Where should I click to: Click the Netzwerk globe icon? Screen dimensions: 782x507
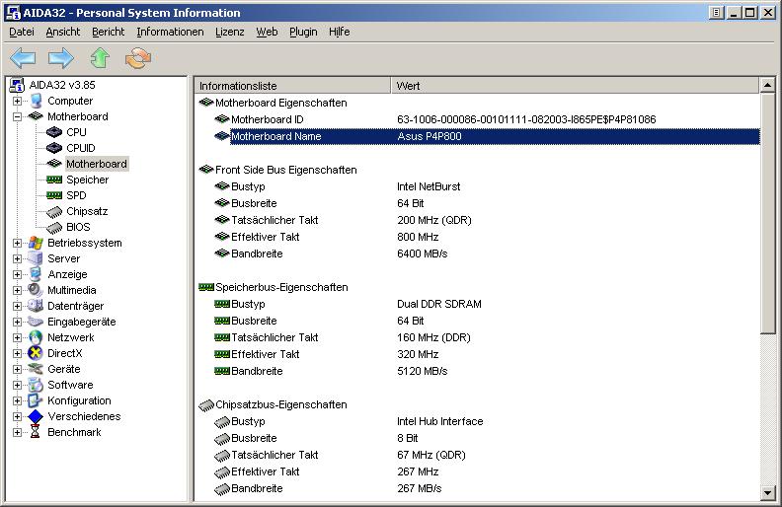pyautogui.click(x=36, y=337)
